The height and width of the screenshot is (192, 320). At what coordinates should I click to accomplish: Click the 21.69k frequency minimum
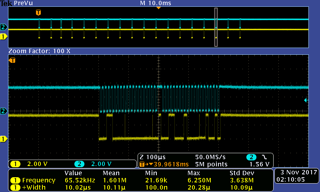(156, 180)
